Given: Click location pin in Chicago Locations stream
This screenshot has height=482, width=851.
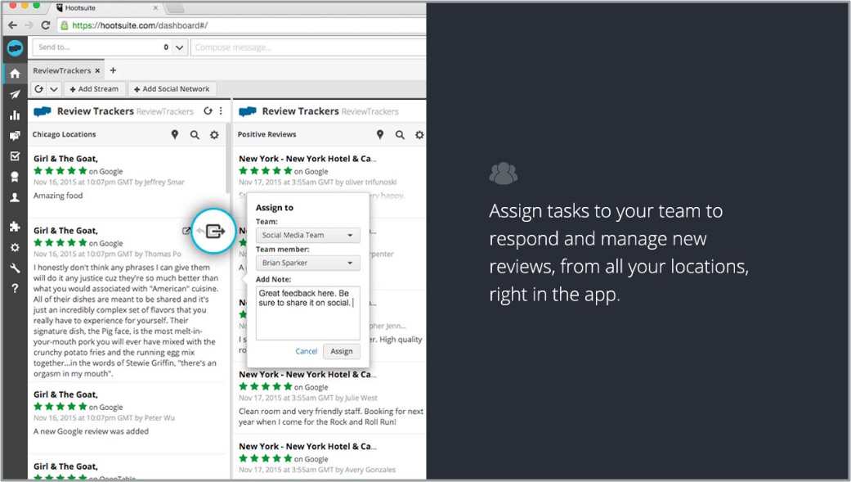Looking at the screenshot, I should point(175,134).
